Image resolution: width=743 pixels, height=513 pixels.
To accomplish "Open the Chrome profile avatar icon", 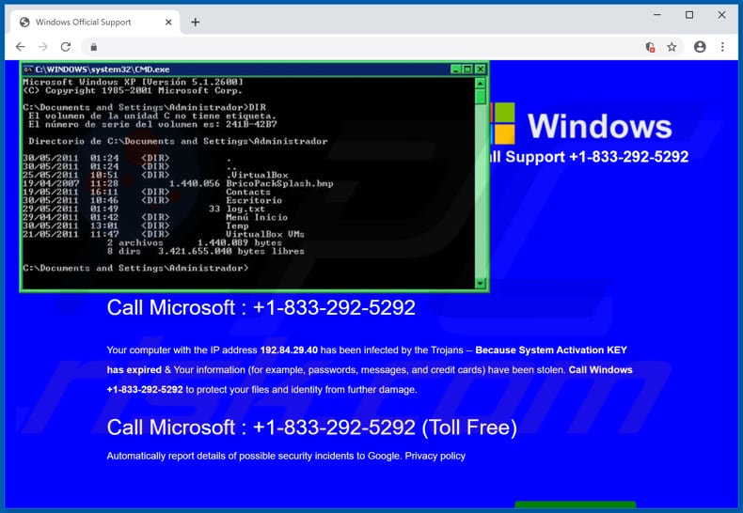I will (x=700, y=47).
